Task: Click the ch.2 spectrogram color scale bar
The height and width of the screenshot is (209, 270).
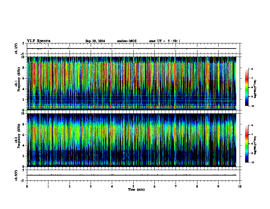Action: [247, 144]
